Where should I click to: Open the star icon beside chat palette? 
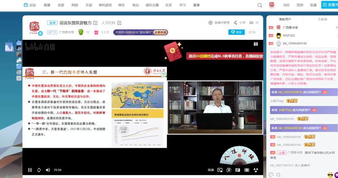[278, 175]
